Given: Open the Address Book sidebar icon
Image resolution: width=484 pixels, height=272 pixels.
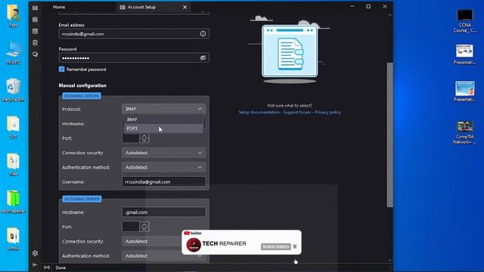Looking at the screenshot, I should click(x=36, y=20).
